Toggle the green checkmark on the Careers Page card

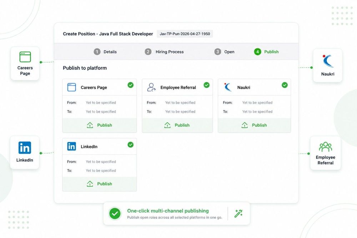point(130,85)
